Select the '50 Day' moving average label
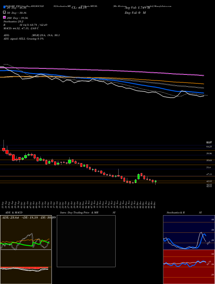This screenshot has width=215, height=284. pos(17,13)
